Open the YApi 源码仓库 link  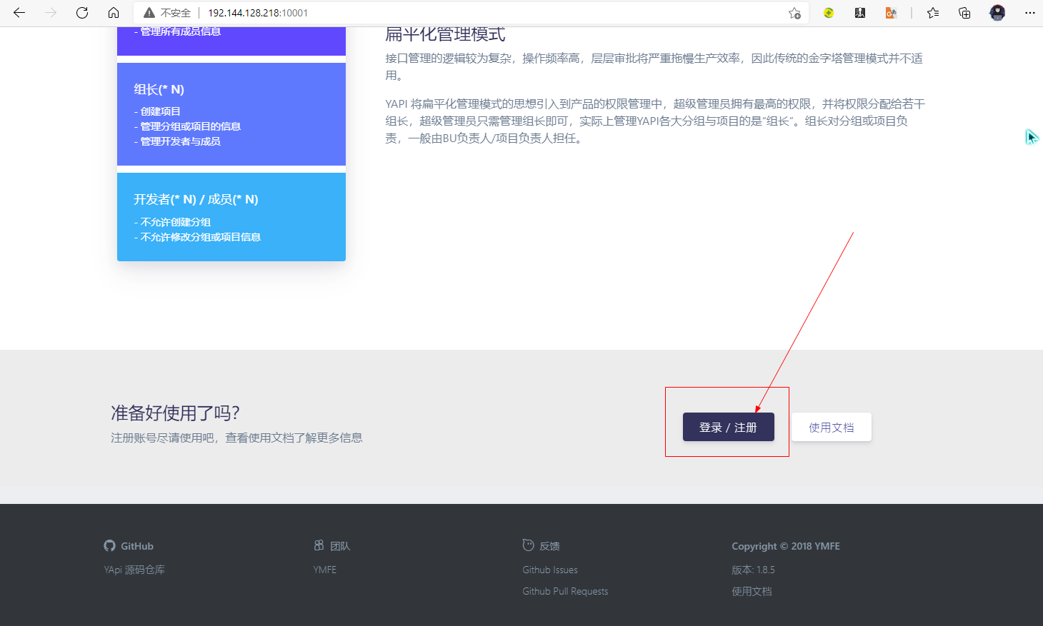134,570
